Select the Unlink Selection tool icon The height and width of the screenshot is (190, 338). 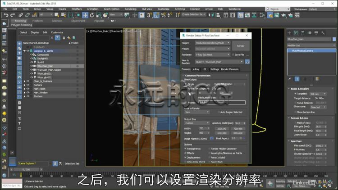(x=27, y=15)
